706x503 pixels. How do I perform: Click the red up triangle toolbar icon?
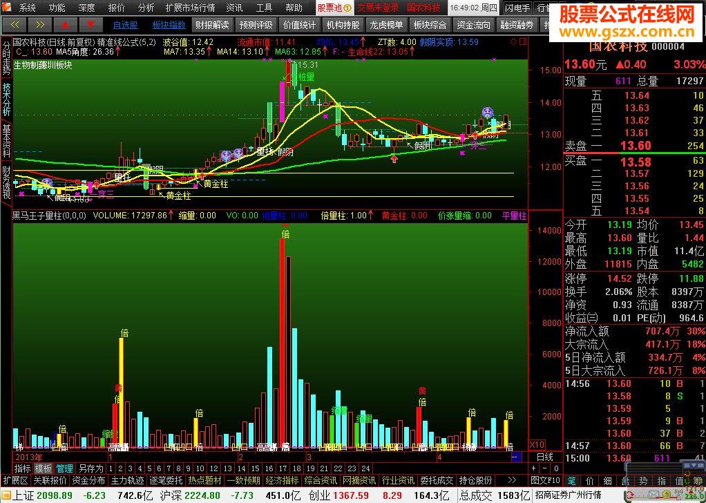(66, 25)
